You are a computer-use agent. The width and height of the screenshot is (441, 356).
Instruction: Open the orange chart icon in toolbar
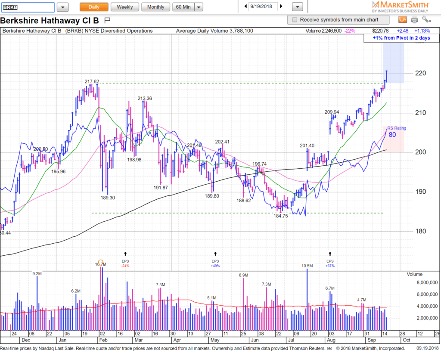tap(403, 19)
